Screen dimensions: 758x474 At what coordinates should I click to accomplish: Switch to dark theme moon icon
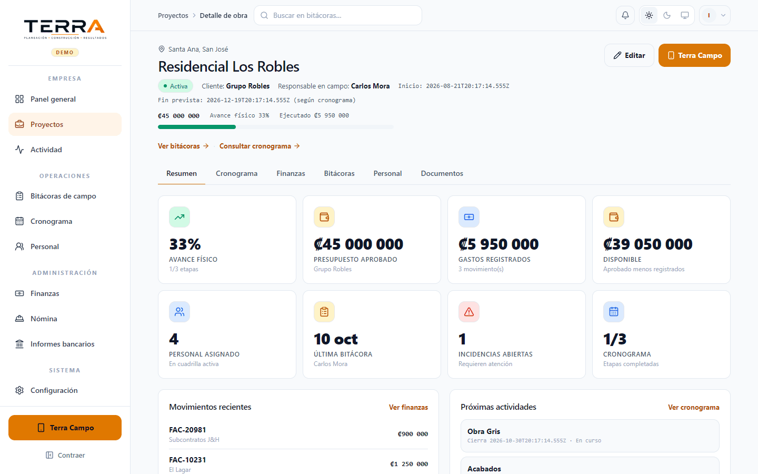point(667,15)
